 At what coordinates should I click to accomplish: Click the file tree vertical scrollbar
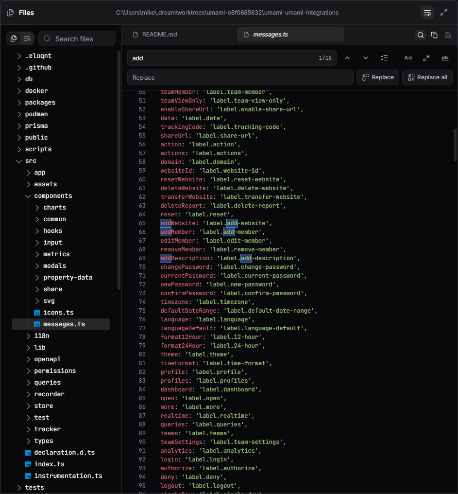coord(119,170)
